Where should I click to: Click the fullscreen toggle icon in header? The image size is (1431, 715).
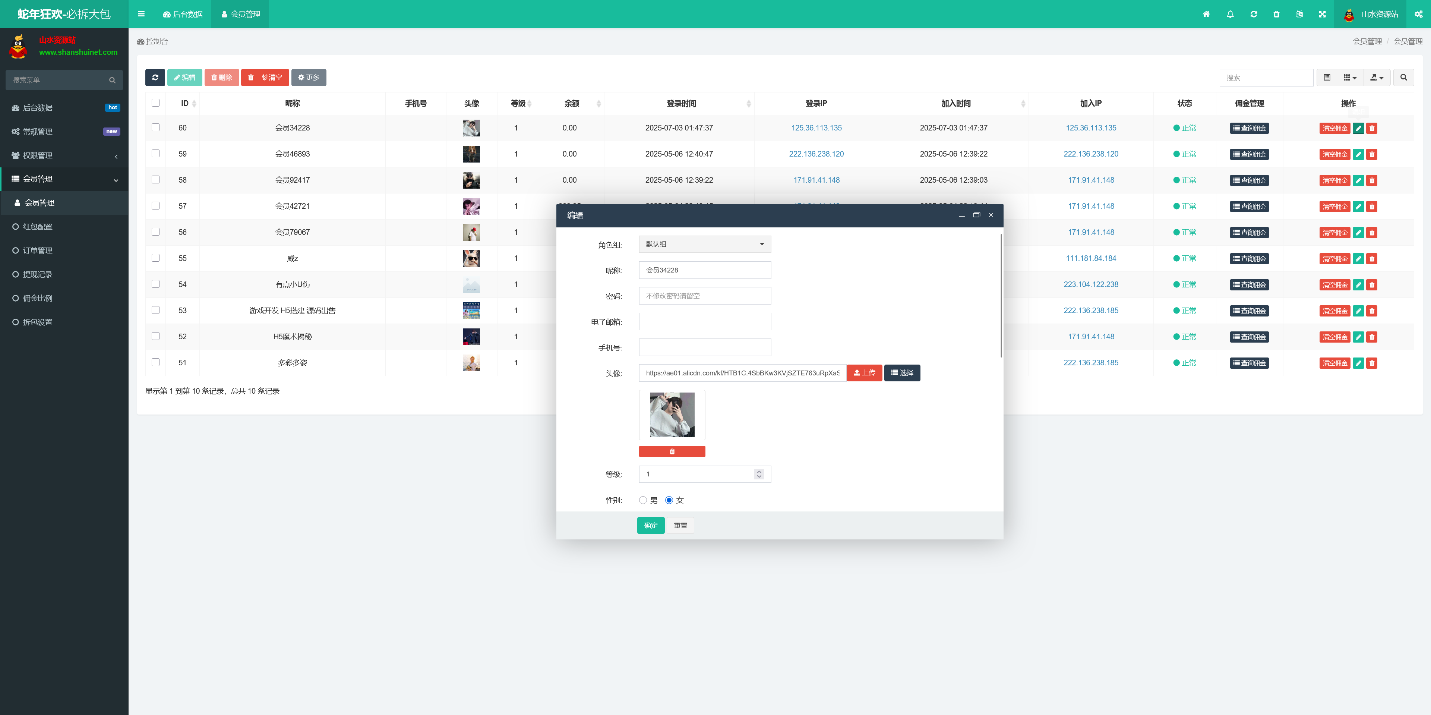pyautogui.click(x=1322, y=15)
